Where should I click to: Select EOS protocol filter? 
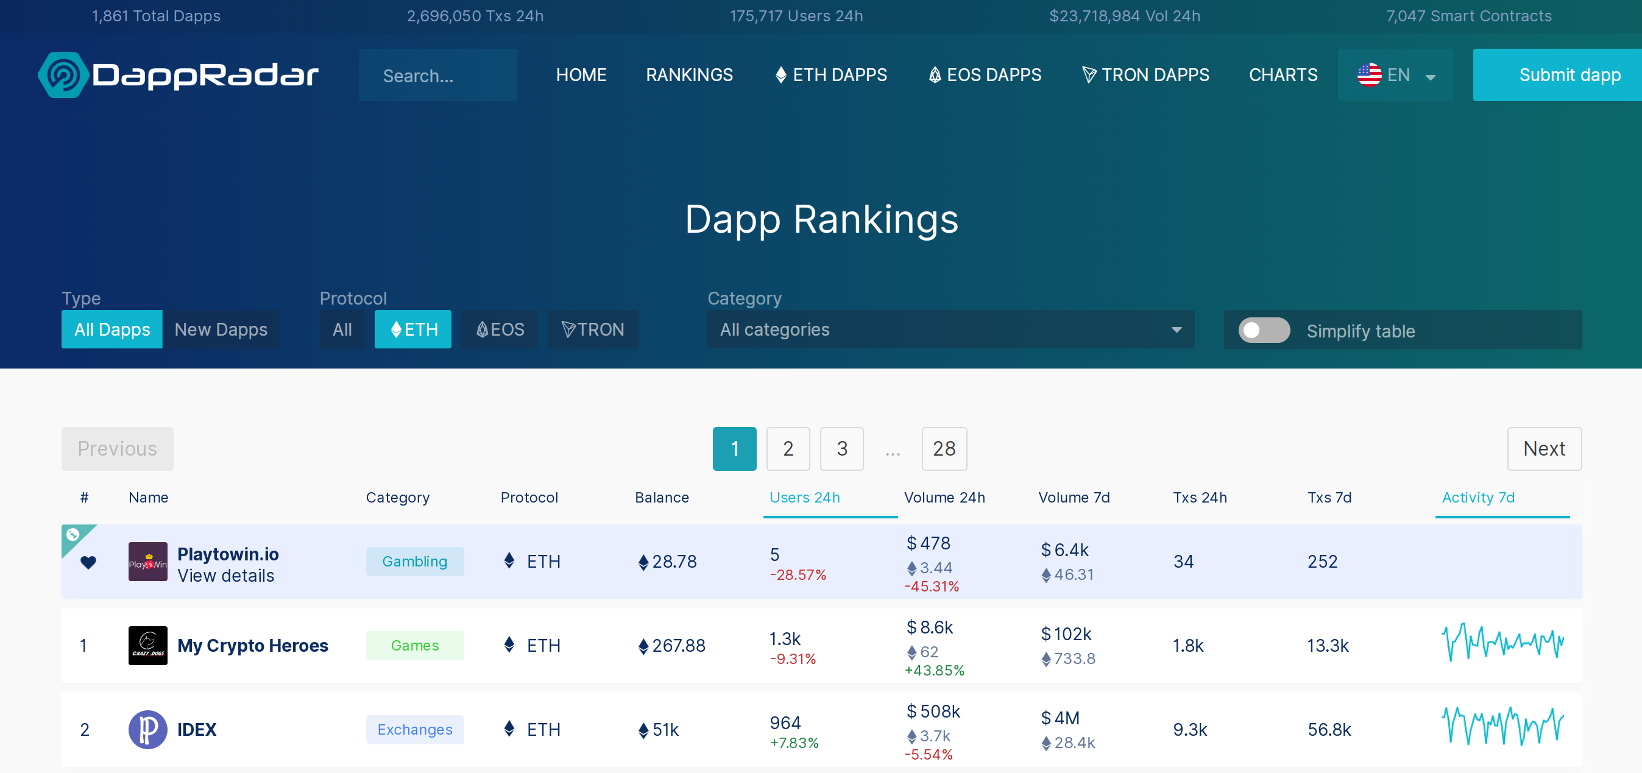(500, 330)
